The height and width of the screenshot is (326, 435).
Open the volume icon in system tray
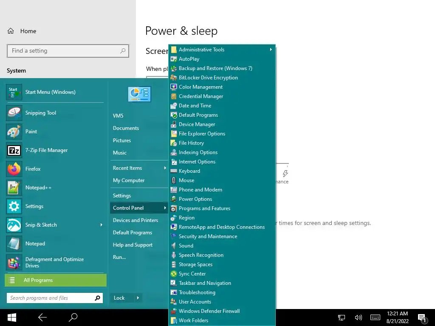click(359, 318)
